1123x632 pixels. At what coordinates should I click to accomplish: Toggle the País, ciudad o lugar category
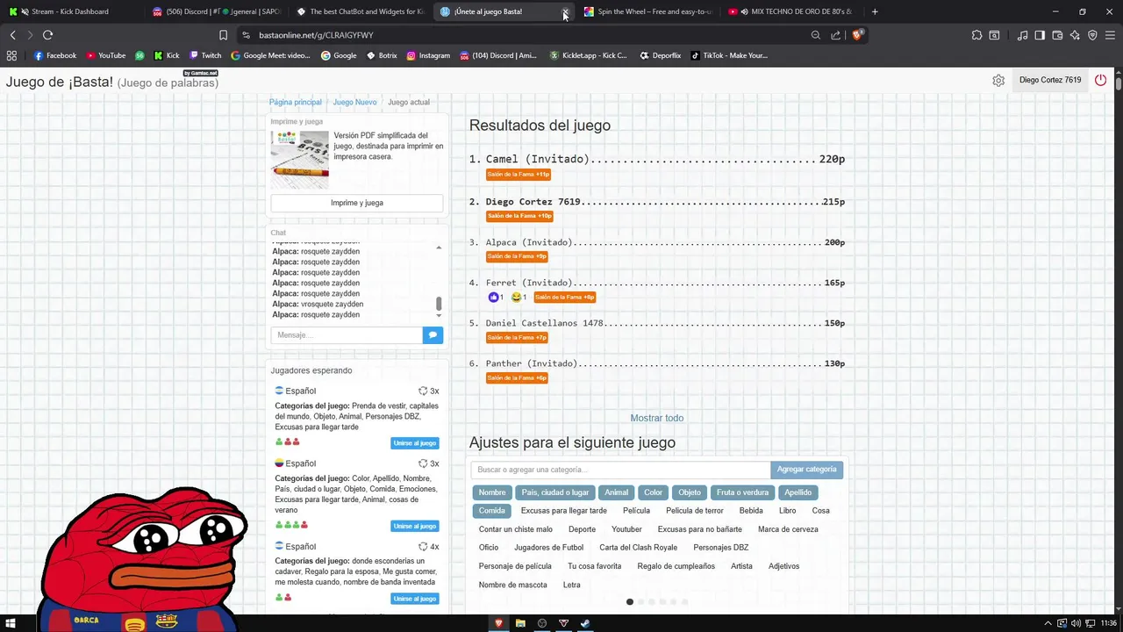(555, 492)
